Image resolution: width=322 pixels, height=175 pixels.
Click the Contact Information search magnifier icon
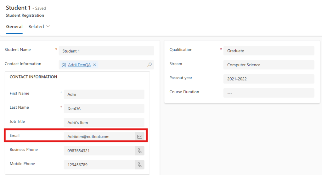point(150,65)
